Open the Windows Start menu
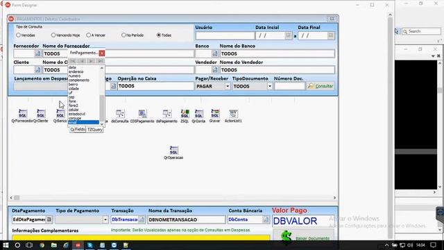This screenshot has height=250, width=444. coord(6,245)
